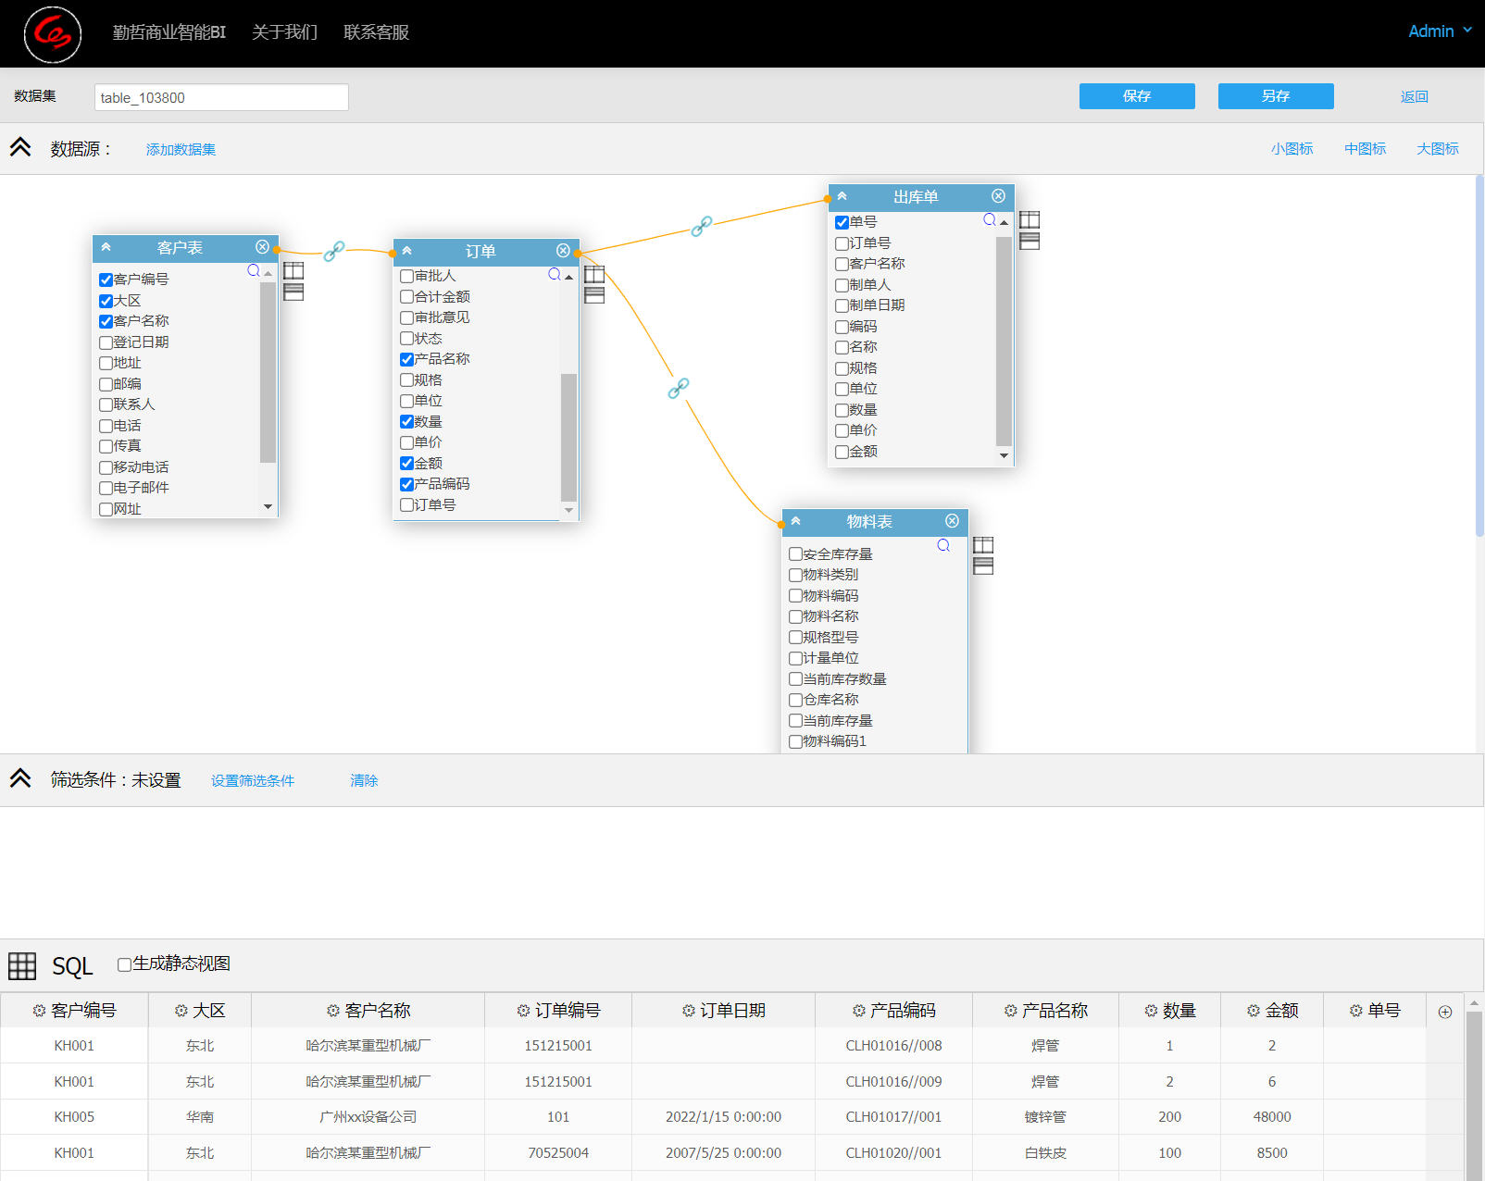Image resolution: width=1485 pixels, height=1181 pixels.
Task: Remove the 出库单 table with its close icon
Action: (x=998, y=196)
